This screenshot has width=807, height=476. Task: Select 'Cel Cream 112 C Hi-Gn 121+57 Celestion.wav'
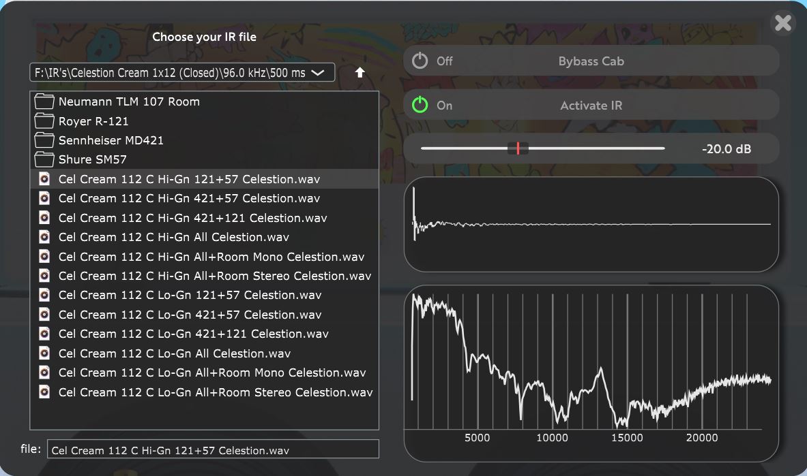tap(205, 179)
